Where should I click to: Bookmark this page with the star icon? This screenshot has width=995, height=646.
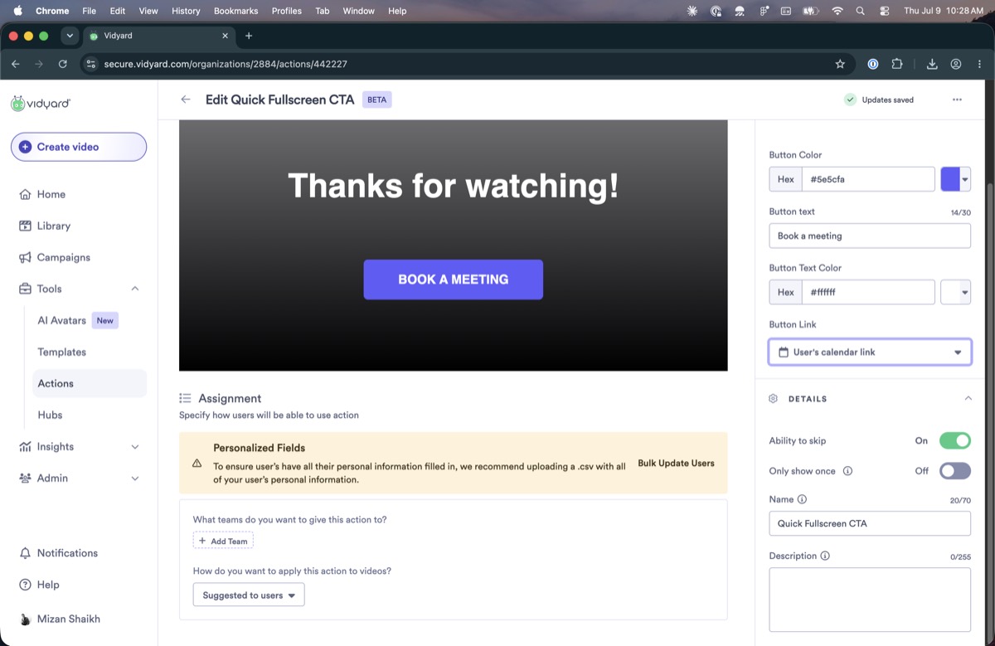pos(840,64)
